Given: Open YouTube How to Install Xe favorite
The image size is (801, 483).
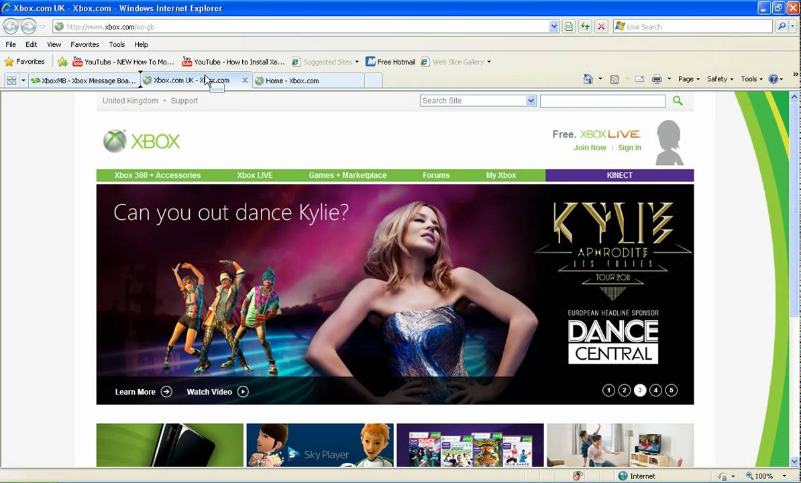Looking at the screenshot, I should [233, 62].
